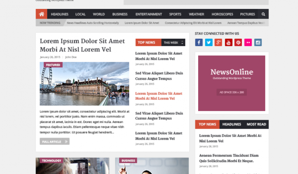Click the pink Flickr icon
The image size is (298, 174).
point(248,43)
